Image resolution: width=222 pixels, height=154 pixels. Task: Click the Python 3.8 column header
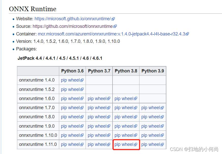pos(126,71)
